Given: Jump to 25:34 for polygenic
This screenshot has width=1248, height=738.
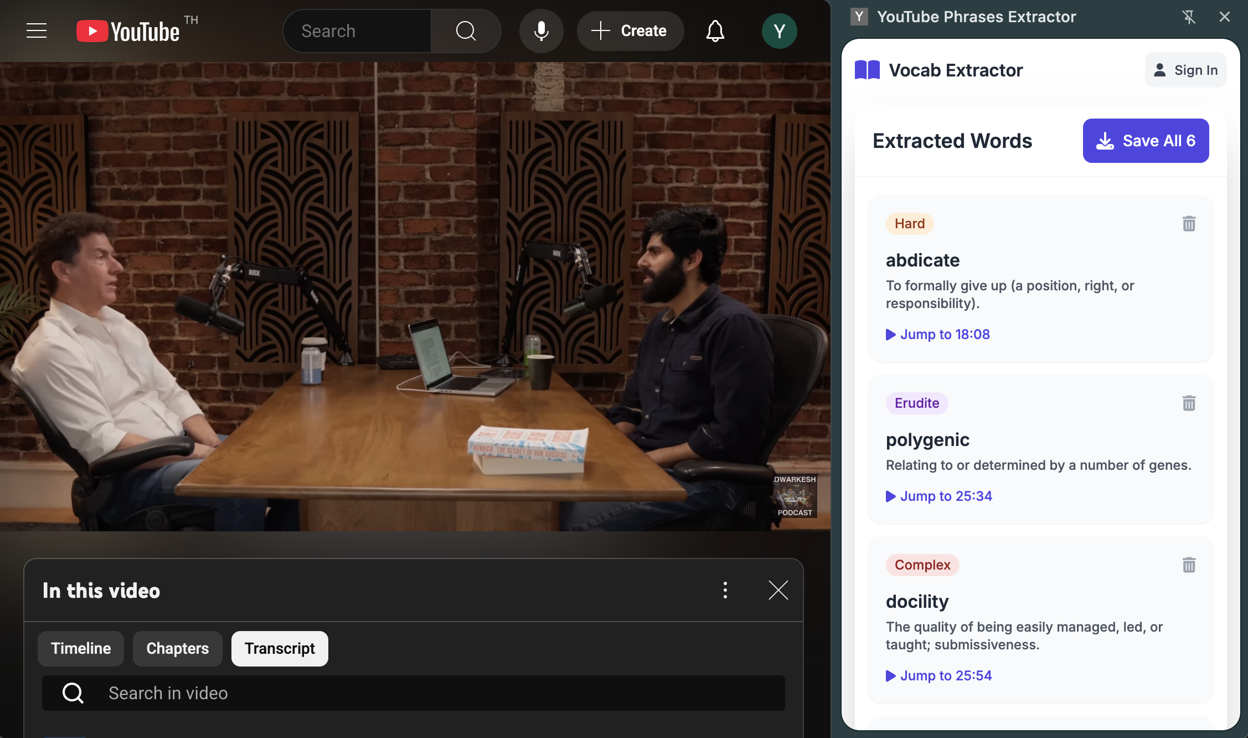Looking at the screenshot, I should pyautogui.click(x=939, y=496).
